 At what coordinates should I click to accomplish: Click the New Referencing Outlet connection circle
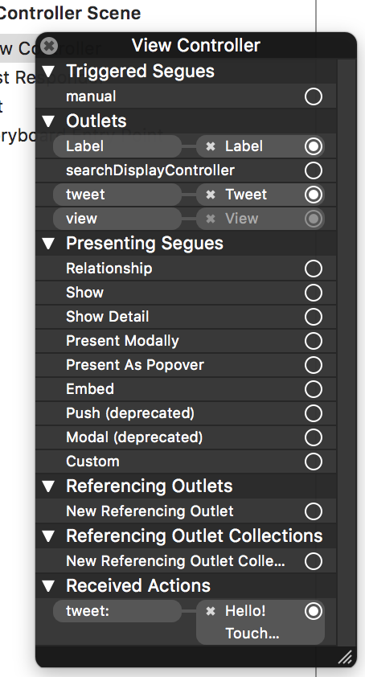coord(314,511)
